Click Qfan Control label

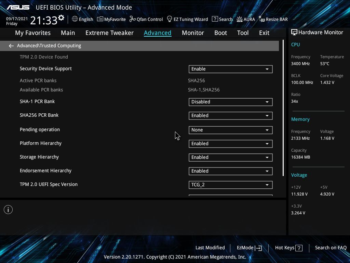pyautogui.click(x=150, y=20)
